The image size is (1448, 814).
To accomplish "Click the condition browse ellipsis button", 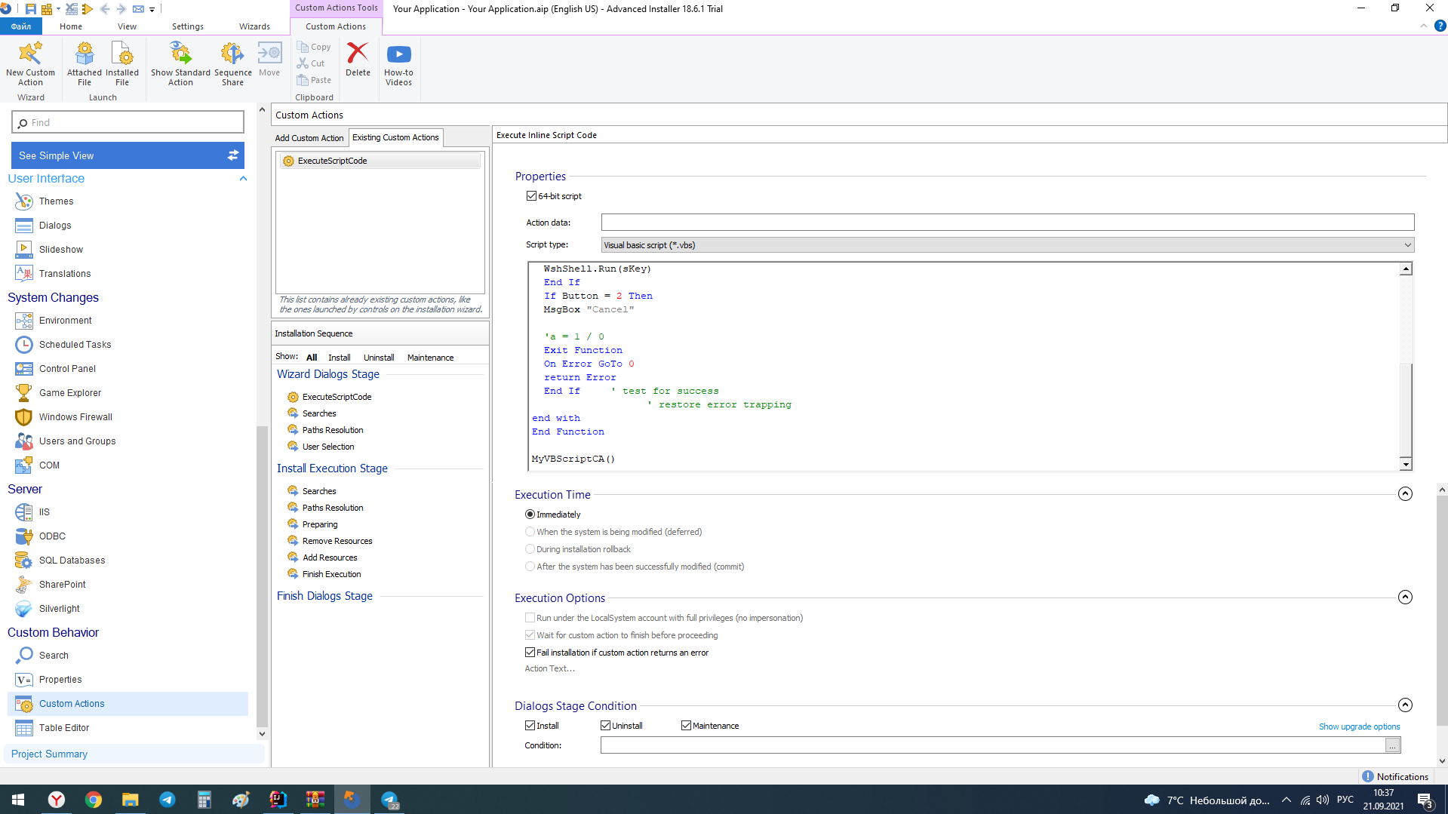I will point(1392,745).
